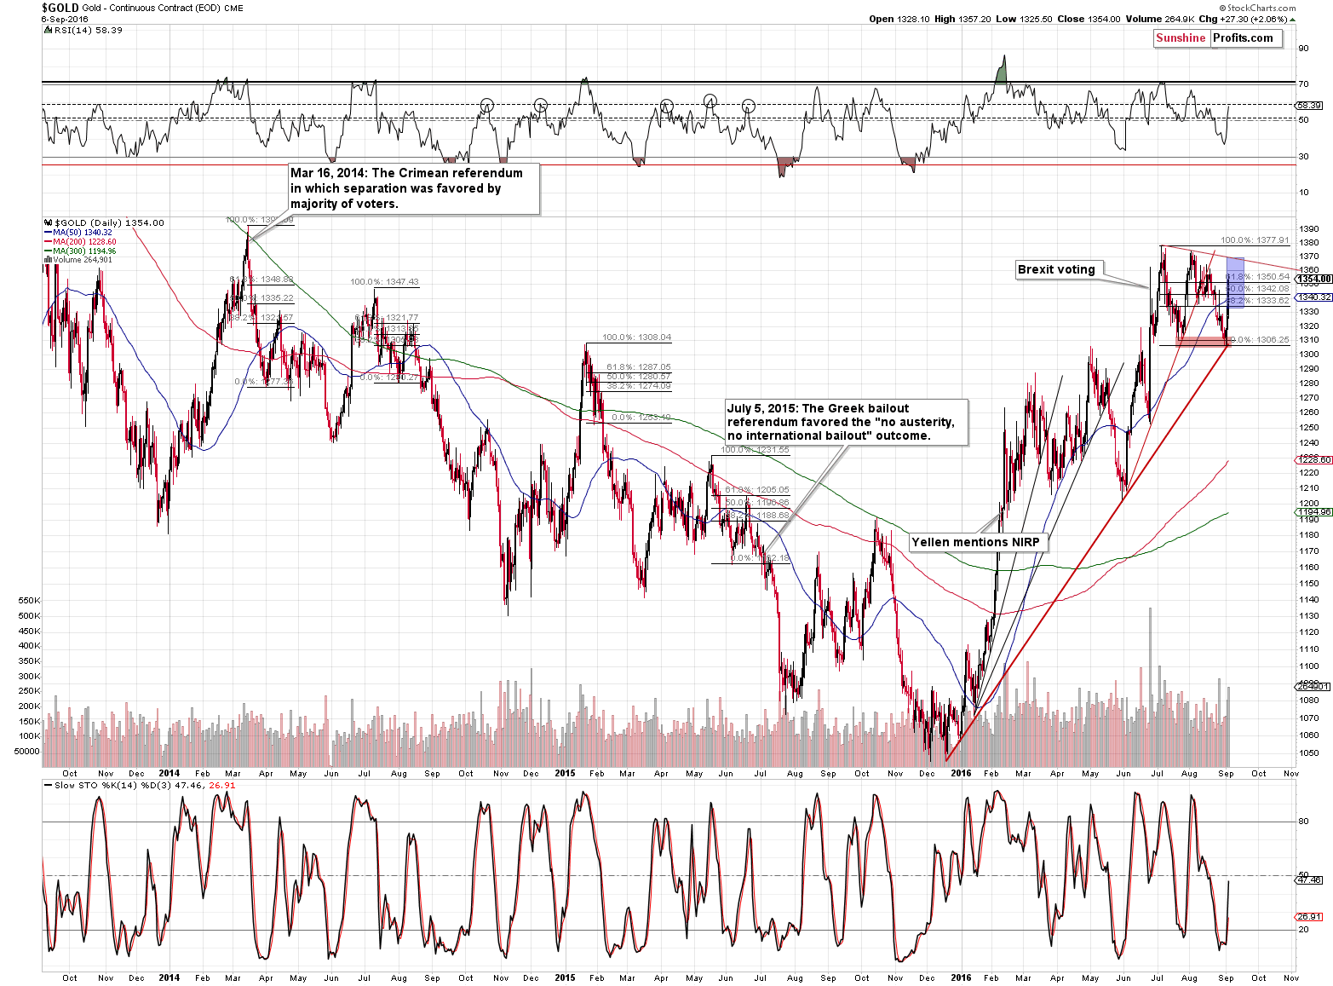The image size is (1333, 986).
Task: Click the '100.0%: 1377.91' Fibonacci label
Action: pyautogui.click(x=1255, y=240)
